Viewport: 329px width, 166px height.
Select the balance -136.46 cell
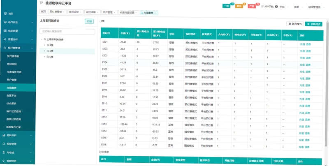[x=126, y=124]
